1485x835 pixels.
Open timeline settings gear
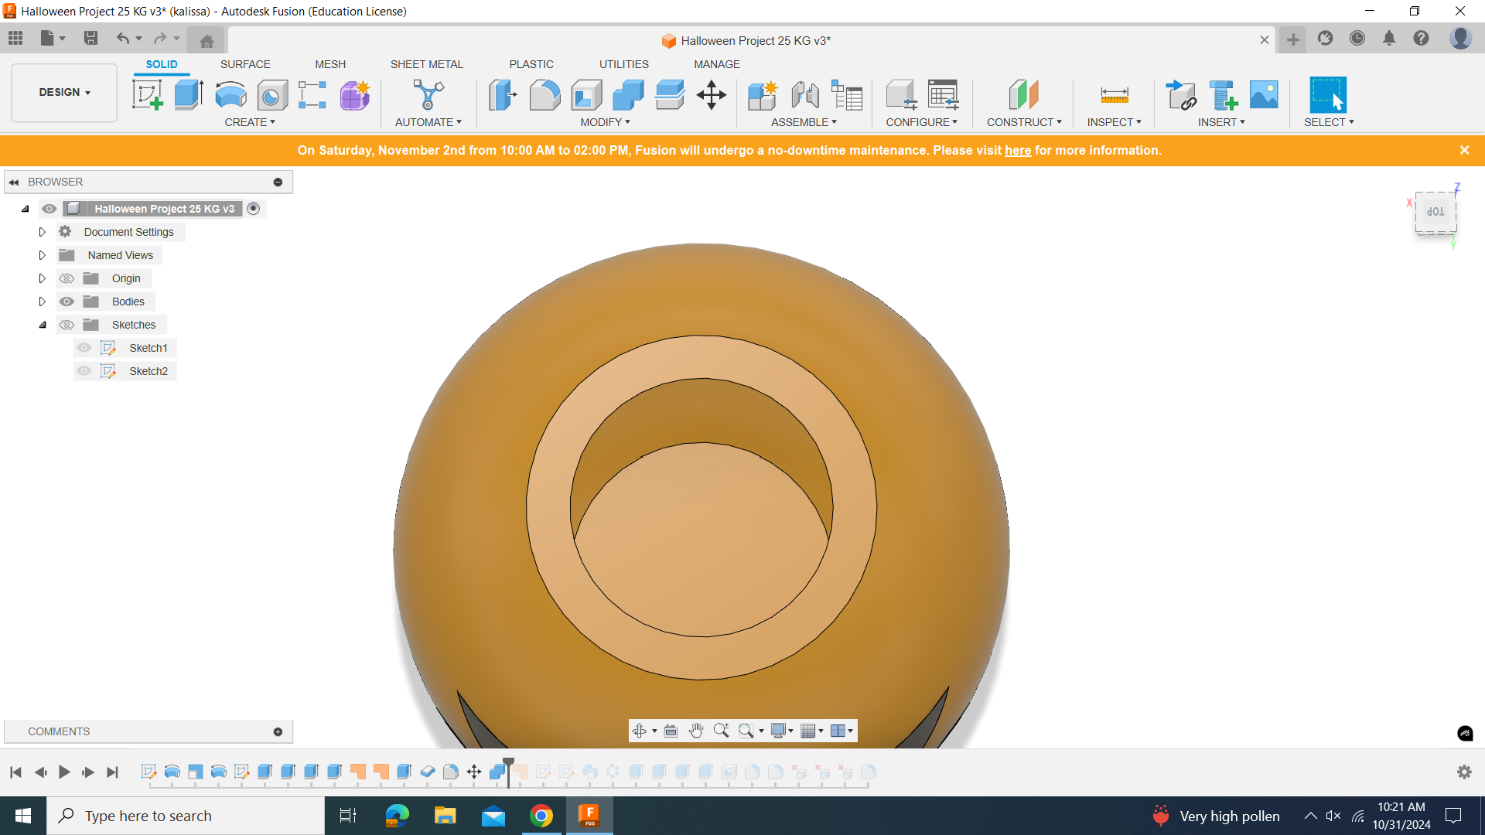(x=1464, y=772)
